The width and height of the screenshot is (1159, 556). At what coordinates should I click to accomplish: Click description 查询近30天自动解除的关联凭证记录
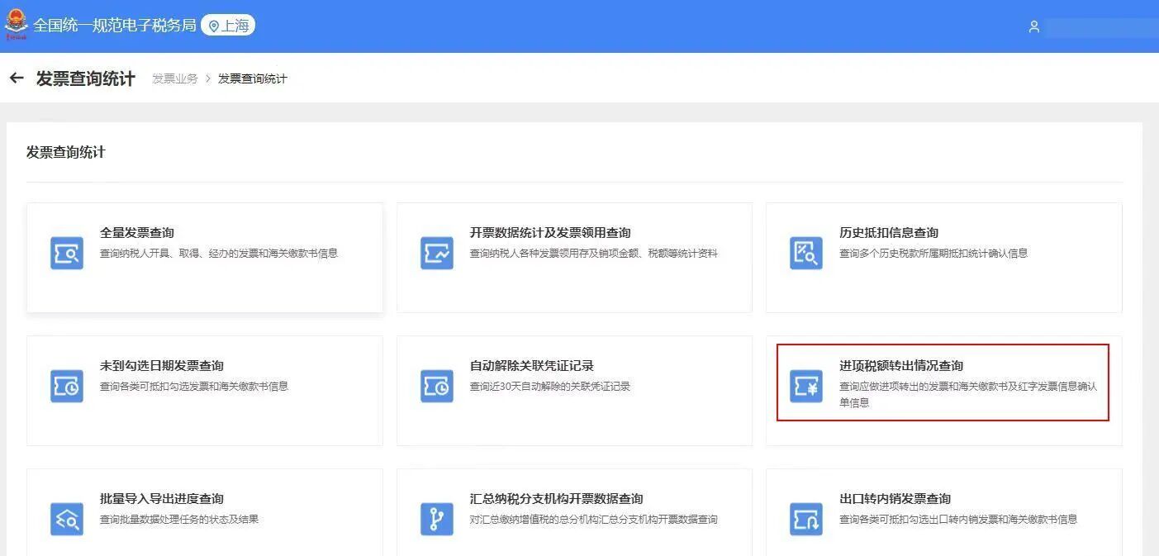[550, 387]
